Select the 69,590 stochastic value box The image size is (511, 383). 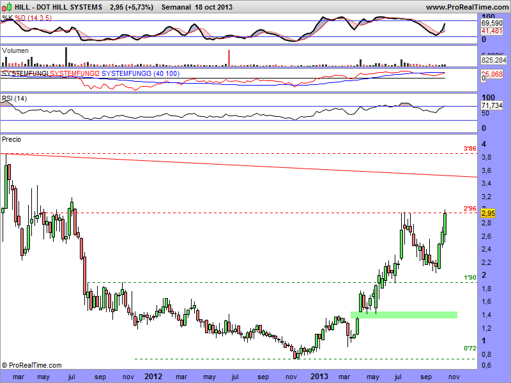click(492, 23)
